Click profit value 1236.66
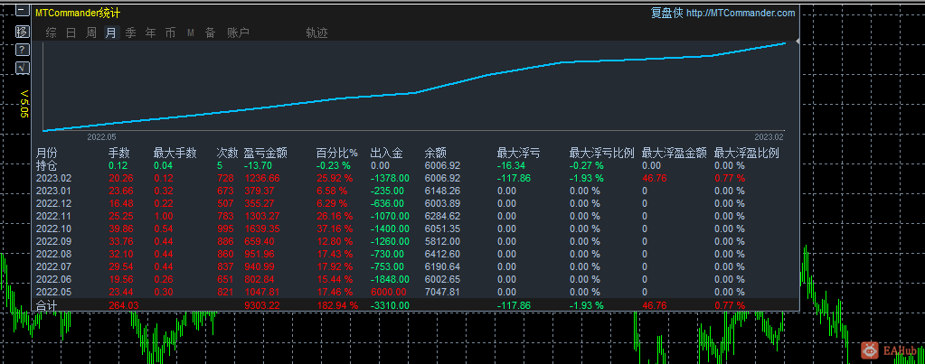This screenshot has width=925, height=364. [x=261, y=179]
